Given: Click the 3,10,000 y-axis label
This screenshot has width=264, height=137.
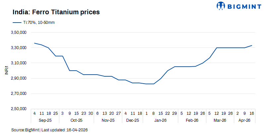Looking at the screenshot, I should click(x=19, y=63).
